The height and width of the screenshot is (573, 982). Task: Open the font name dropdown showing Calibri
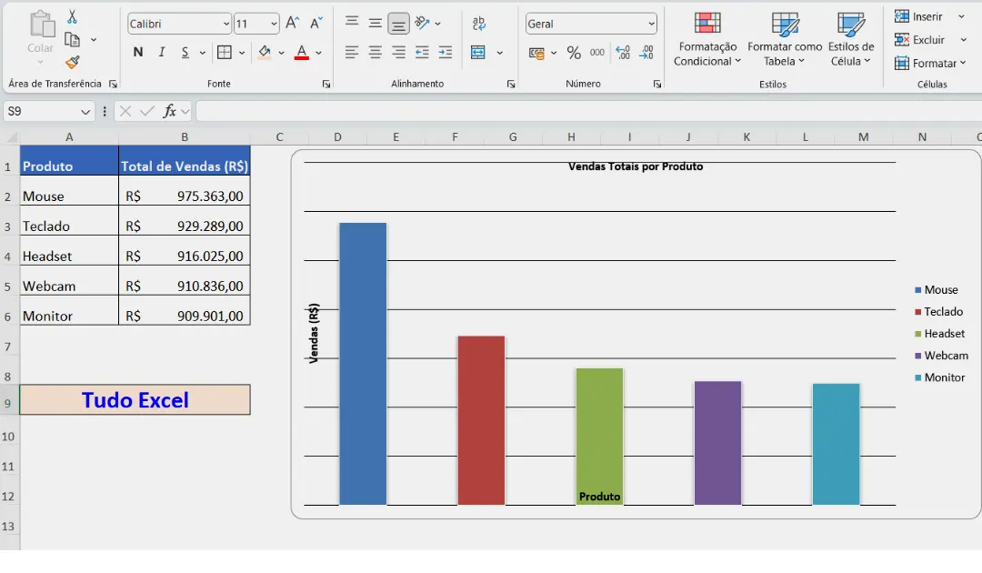(177, 24)
